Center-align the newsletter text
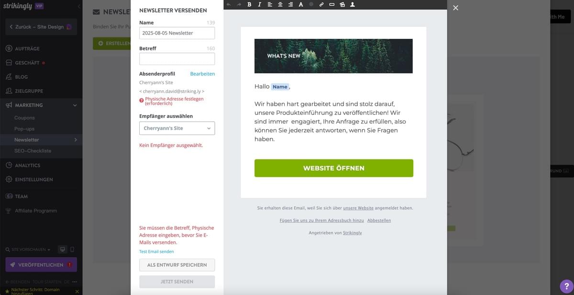Viewport: 574px width, 295px height. coord(280,4)
